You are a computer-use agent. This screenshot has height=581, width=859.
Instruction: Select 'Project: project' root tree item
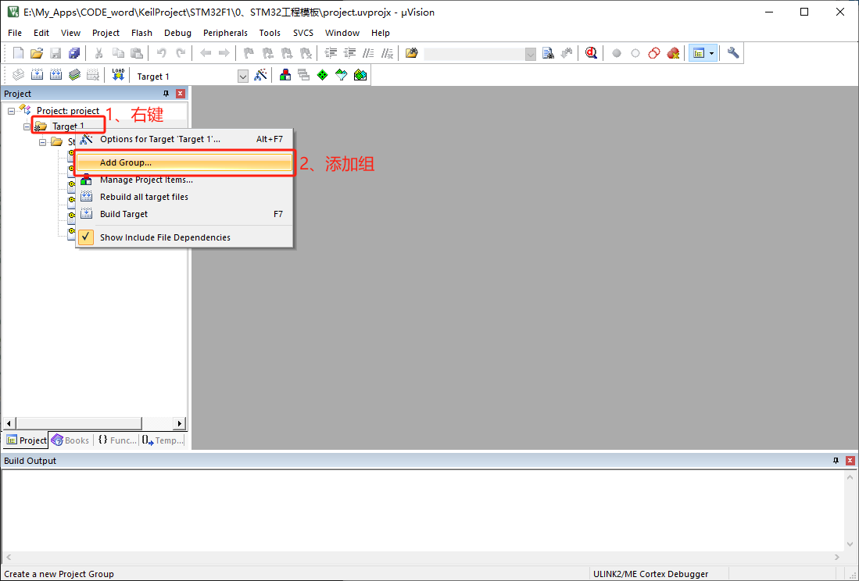click(67, 111)
